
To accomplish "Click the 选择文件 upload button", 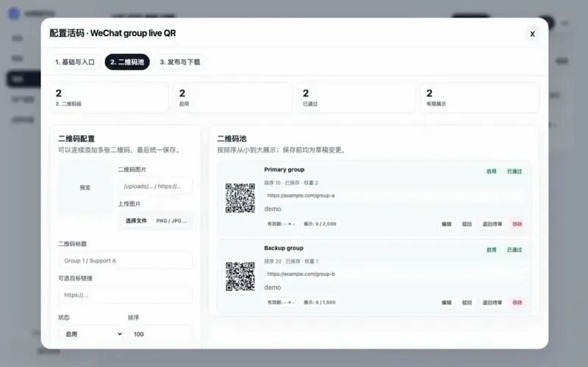I will (x=136, y=221).
